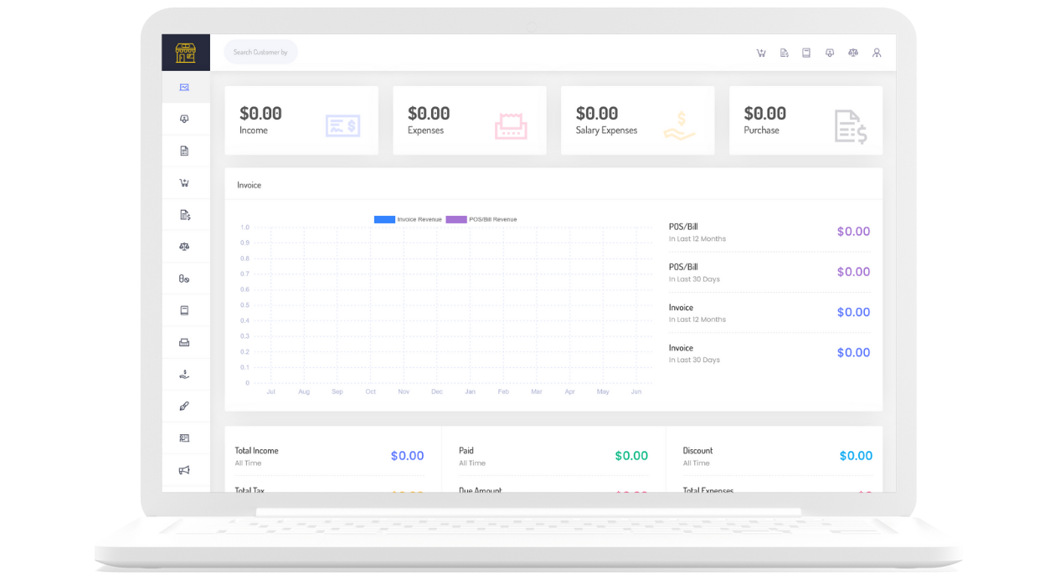Click the store logo at top left
The width and height of the screenshot is (1055, 578).
tap(185, 53)
